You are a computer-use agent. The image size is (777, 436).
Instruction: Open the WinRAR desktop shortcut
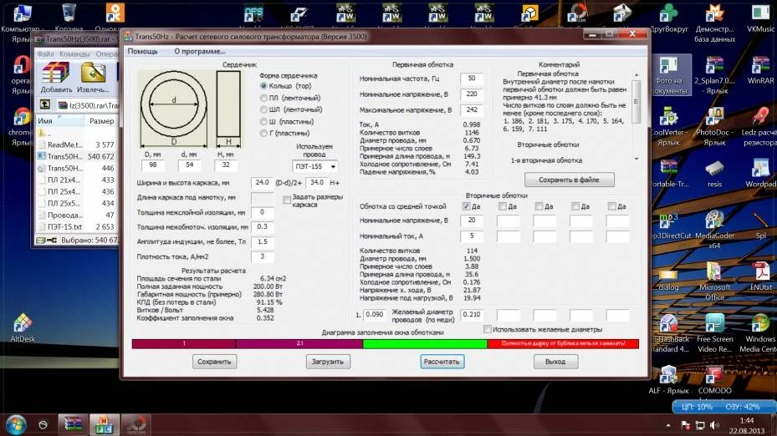(x=760, y=70)
